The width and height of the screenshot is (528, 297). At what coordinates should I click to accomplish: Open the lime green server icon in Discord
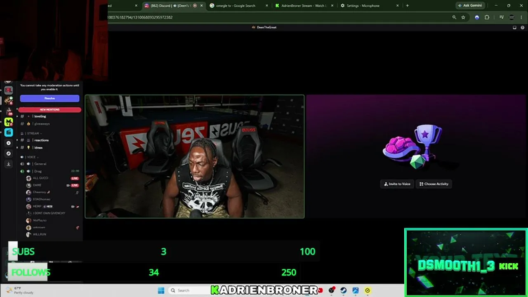click(x=9, y=122)
